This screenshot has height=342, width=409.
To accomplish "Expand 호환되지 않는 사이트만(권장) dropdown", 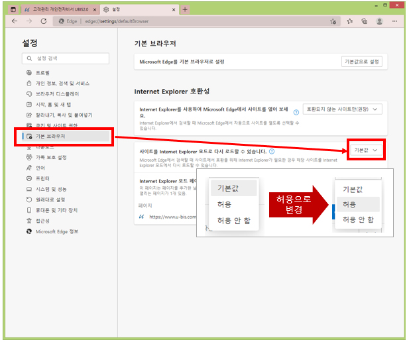I will [342, 109].
